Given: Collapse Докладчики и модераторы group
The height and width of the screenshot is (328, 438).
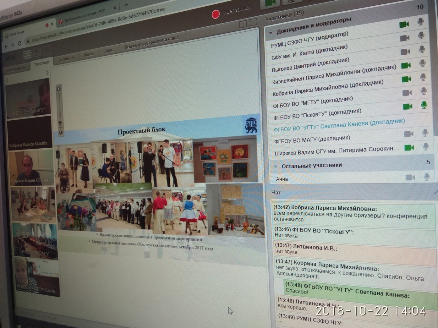Looking at the screenshot, I should 271,32.
